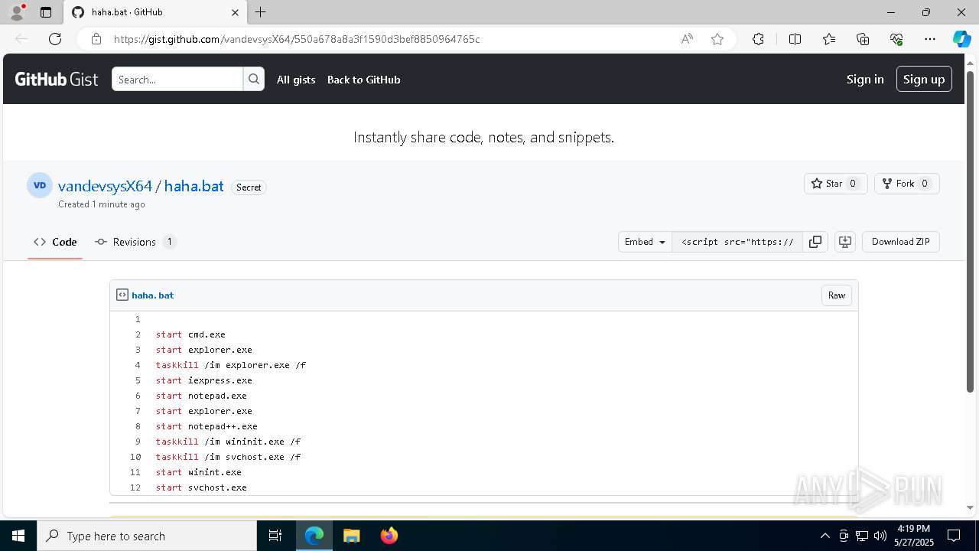Viewport: 979px width, 551px height.
Task: Click the gist search magnifier button
Action: tap(254, 80)
